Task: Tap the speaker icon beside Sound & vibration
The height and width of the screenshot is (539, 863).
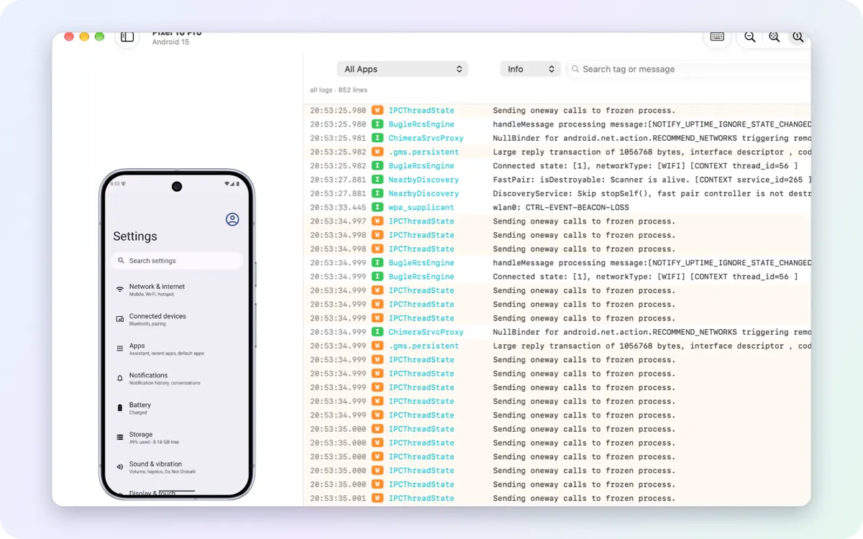Action: point(120,466)
